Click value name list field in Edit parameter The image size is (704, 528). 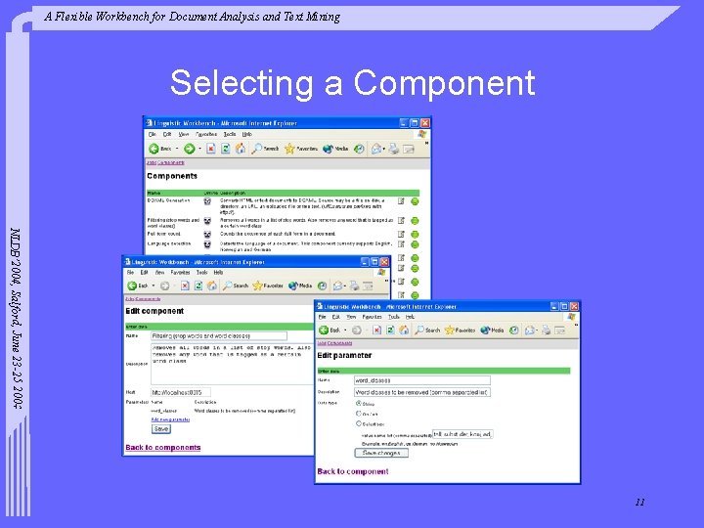pos(462,434)
